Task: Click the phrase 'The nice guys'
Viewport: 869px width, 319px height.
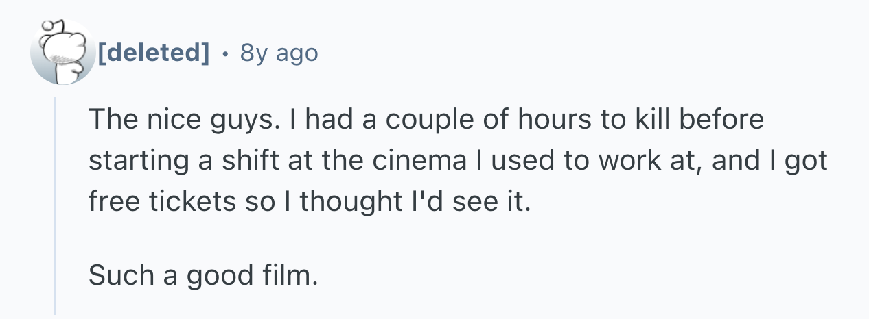Action: coord(181,120)
